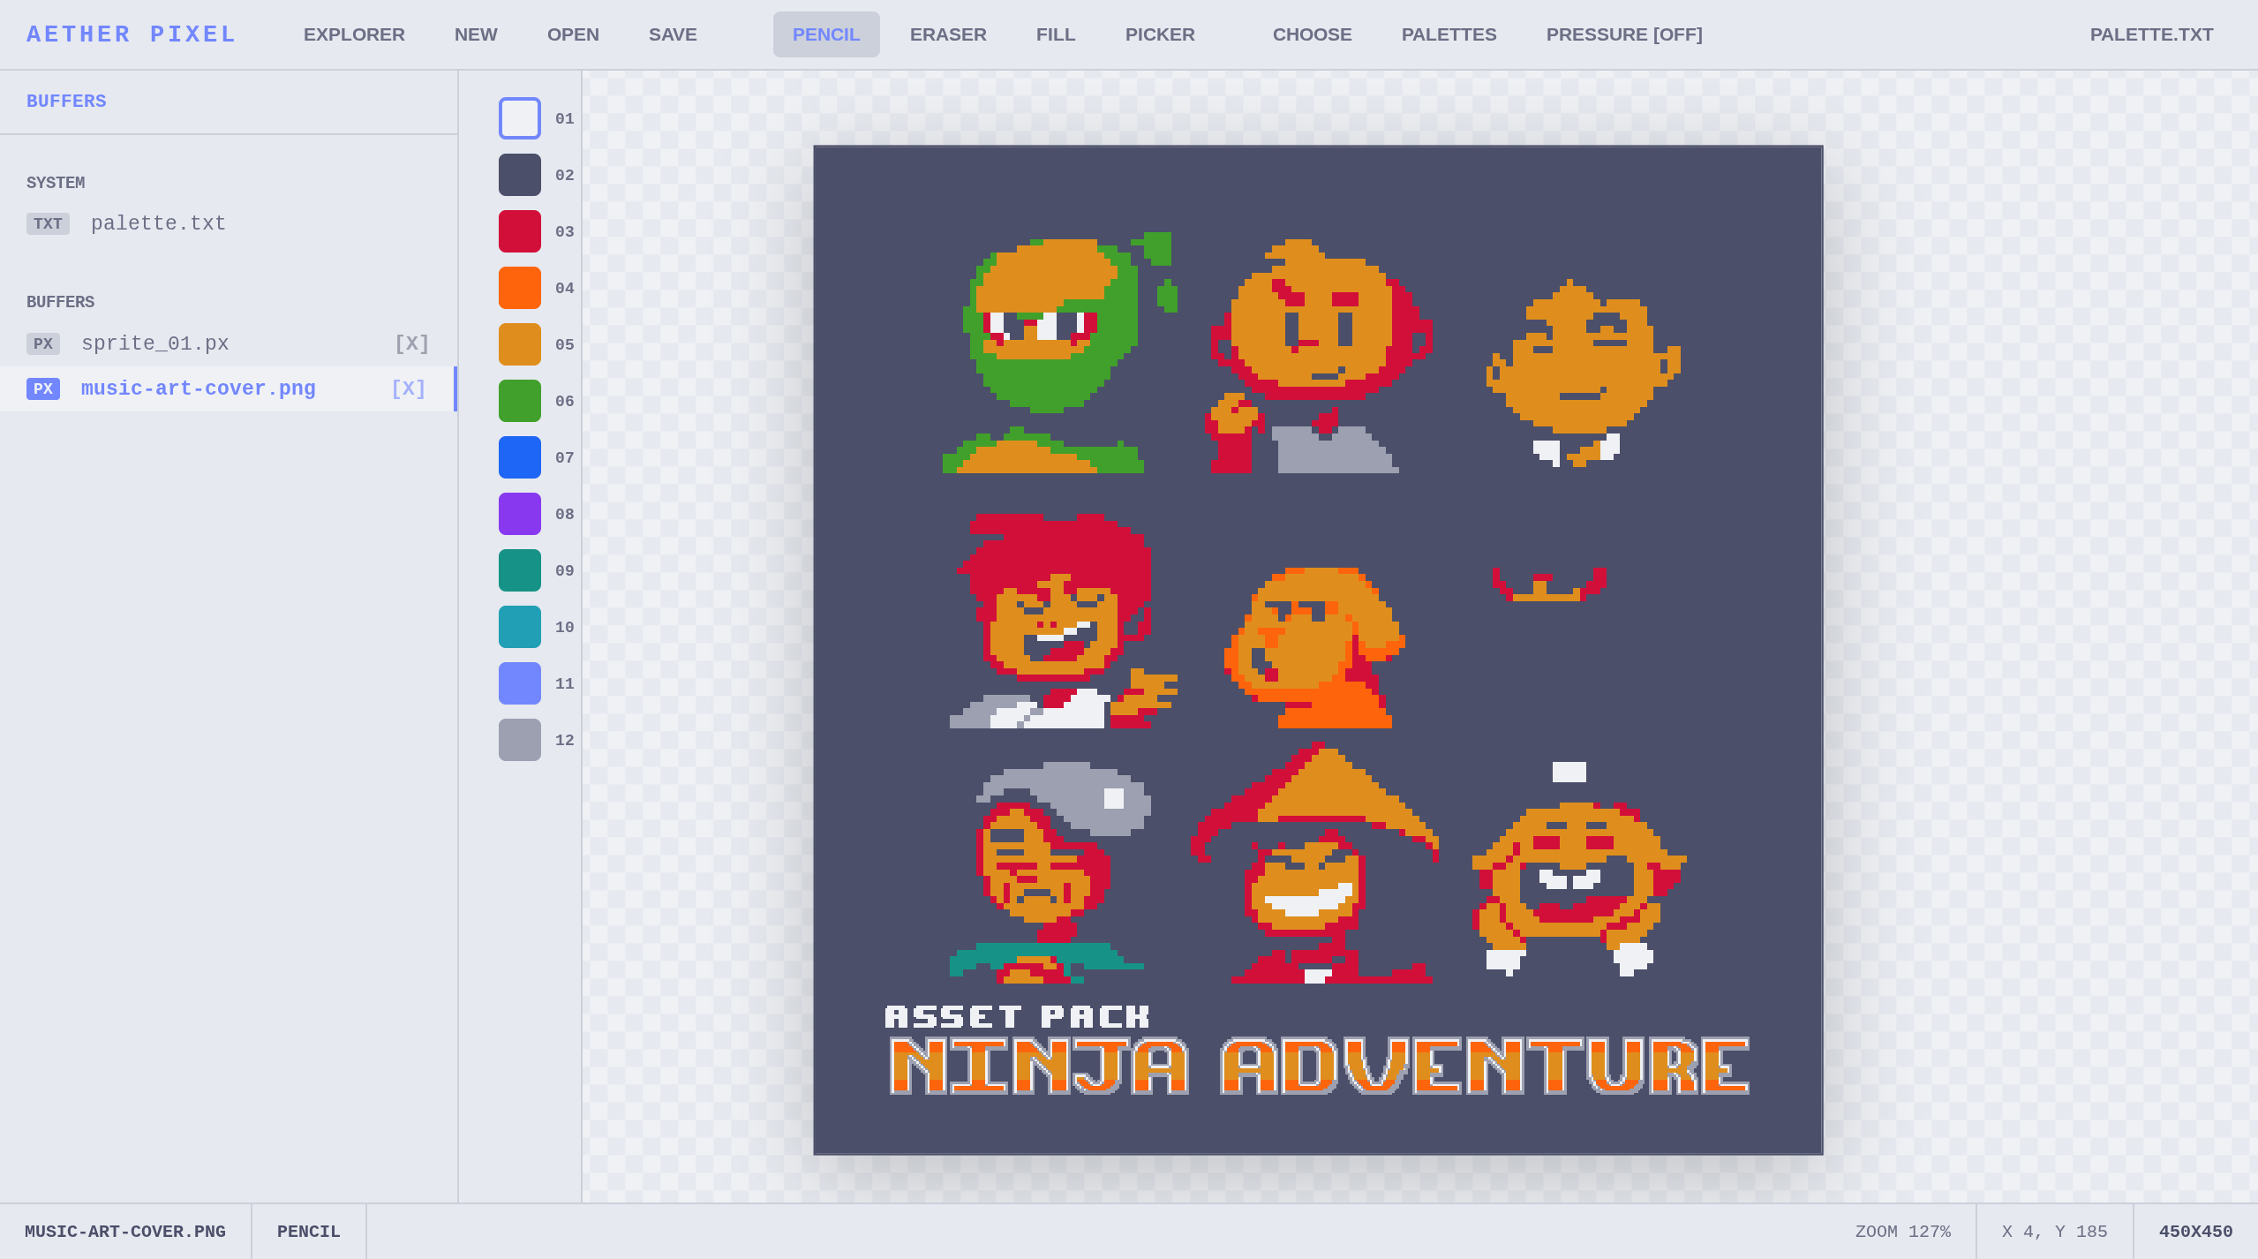Save the current image
2258x1259 pixels.
672,34
